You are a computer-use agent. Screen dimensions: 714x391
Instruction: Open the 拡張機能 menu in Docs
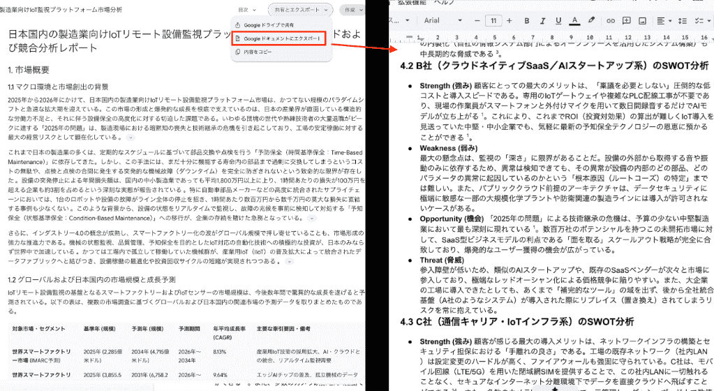(x=412, y=2)
